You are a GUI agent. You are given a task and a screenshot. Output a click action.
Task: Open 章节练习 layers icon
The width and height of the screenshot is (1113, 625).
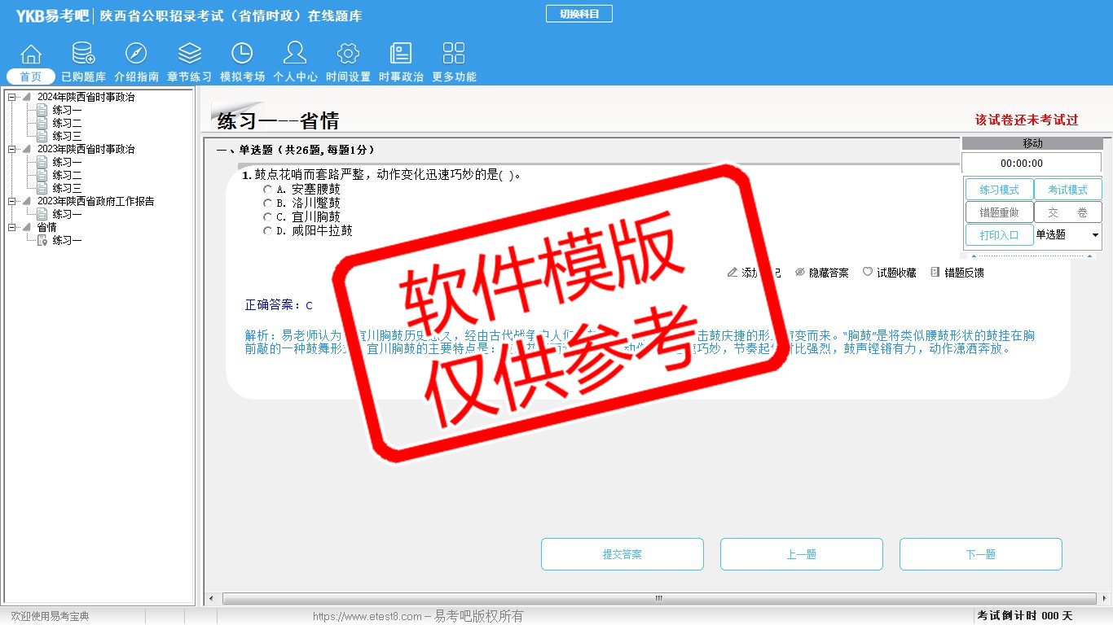pyautogui.click(x=189, y=55)
